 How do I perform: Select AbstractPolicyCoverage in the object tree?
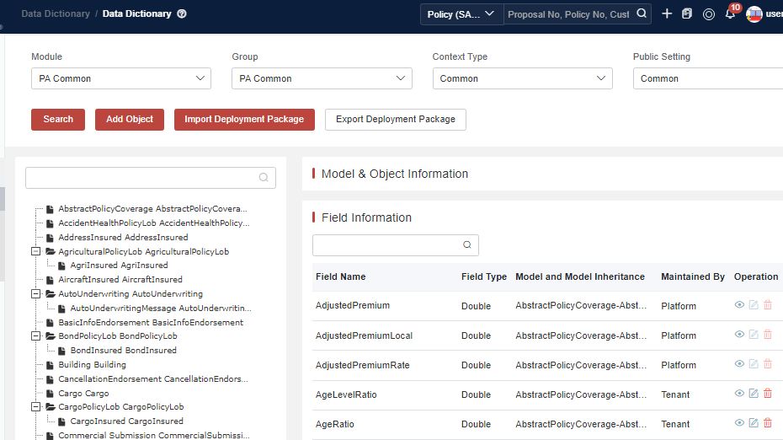(152, 209)
